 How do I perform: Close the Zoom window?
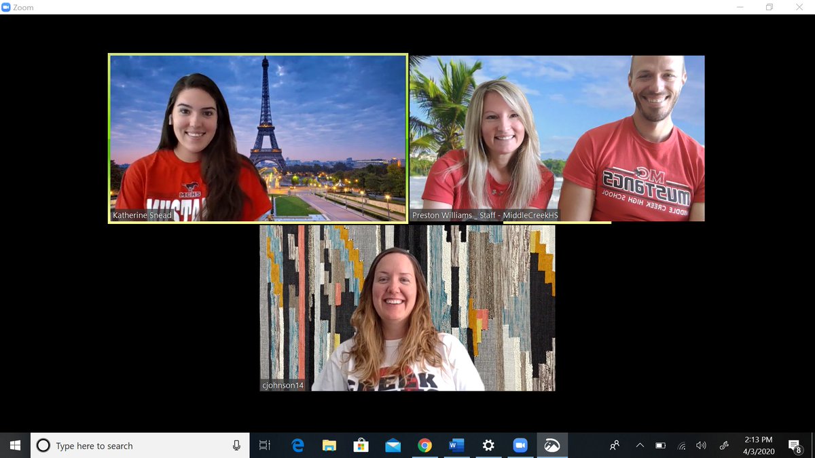[x=799, y=7]
